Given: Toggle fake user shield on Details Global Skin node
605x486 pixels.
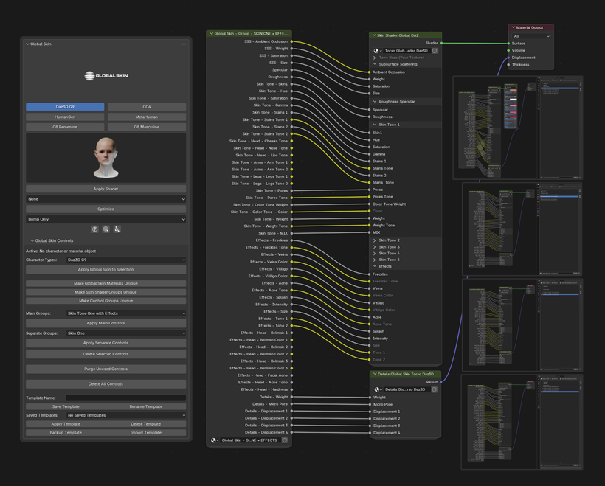Looking at the screenshot, I should (x=434, y=389).
